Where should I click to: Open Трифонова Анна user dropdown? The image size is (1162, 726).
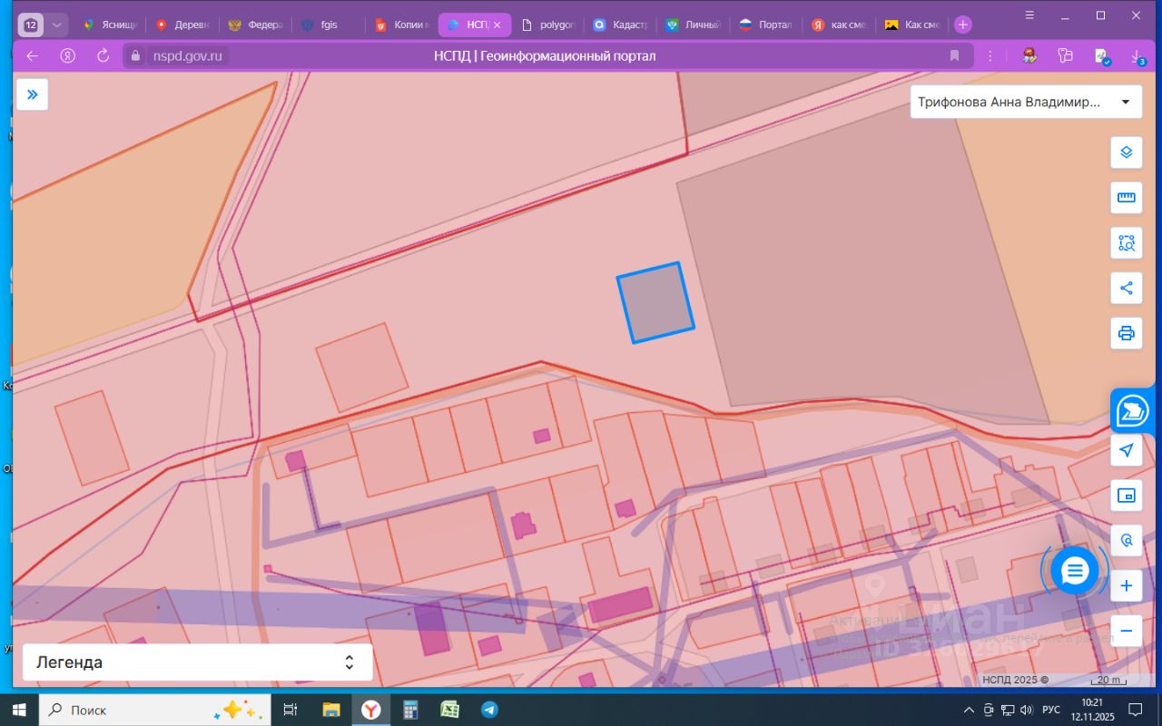[x=1025, y=103]
